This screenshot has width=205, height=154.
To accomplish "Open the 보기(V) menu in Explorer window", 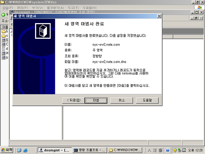I will point(37,8).
